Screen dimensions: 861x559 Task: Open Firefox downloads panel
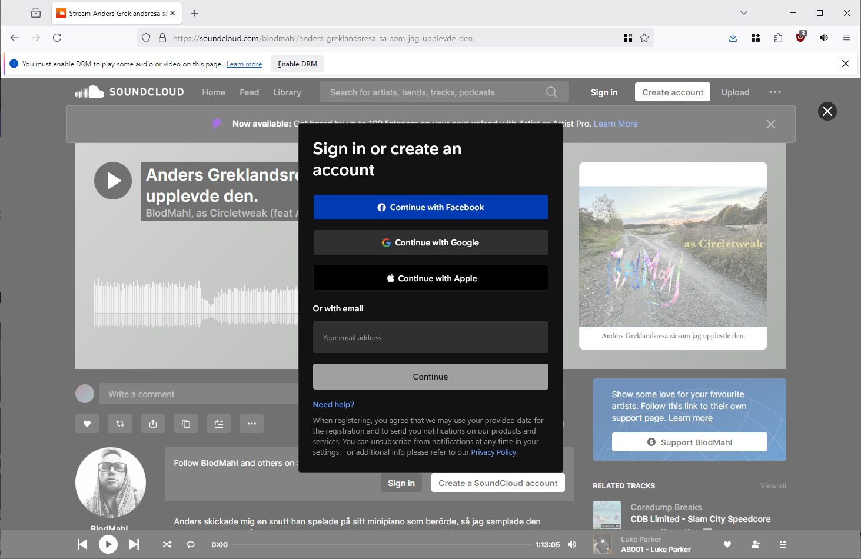(733, 38)
